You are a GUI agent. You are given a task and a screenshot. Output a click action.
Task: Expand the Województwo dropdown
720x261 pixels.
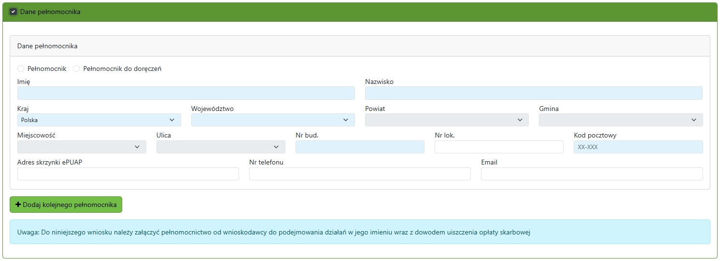tap(273, 120)
